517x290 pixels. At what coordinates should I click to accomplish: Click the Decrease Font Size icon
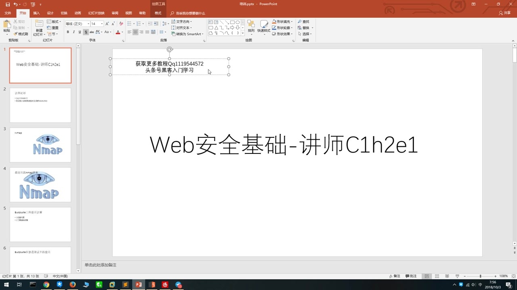pyautogui.click(x=113, y=24)
